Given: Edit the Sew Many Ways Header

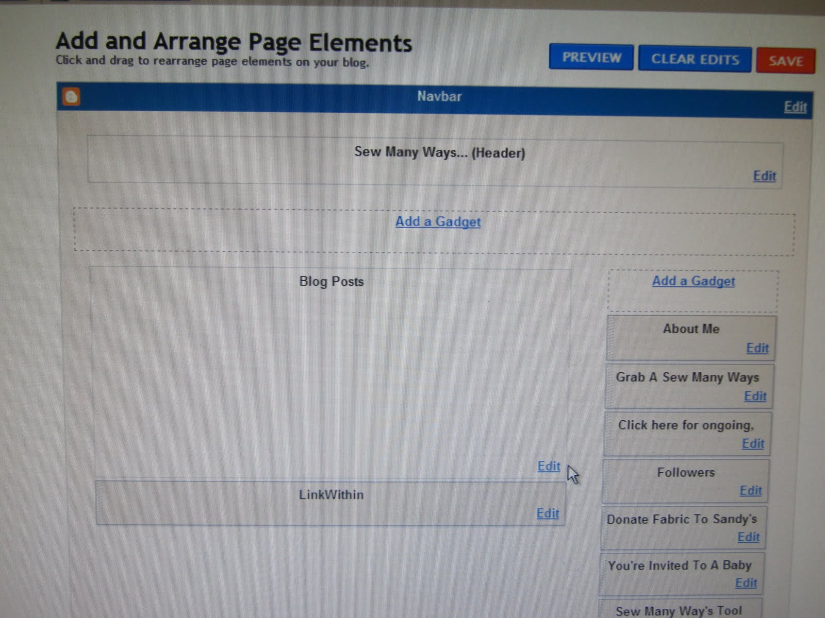Looking at the screenshot, I should coord(764,176).
